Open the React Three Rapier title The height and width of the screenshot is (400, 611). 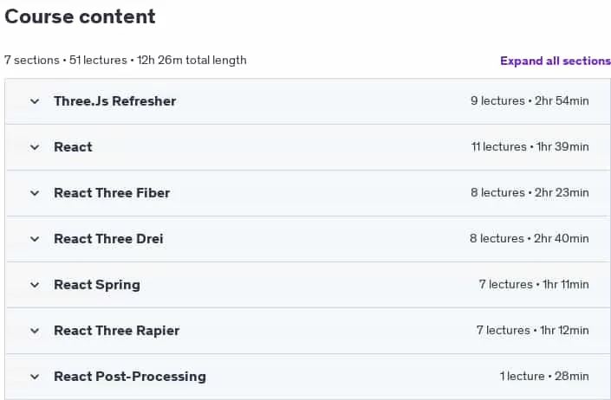(x=116, y=331)
